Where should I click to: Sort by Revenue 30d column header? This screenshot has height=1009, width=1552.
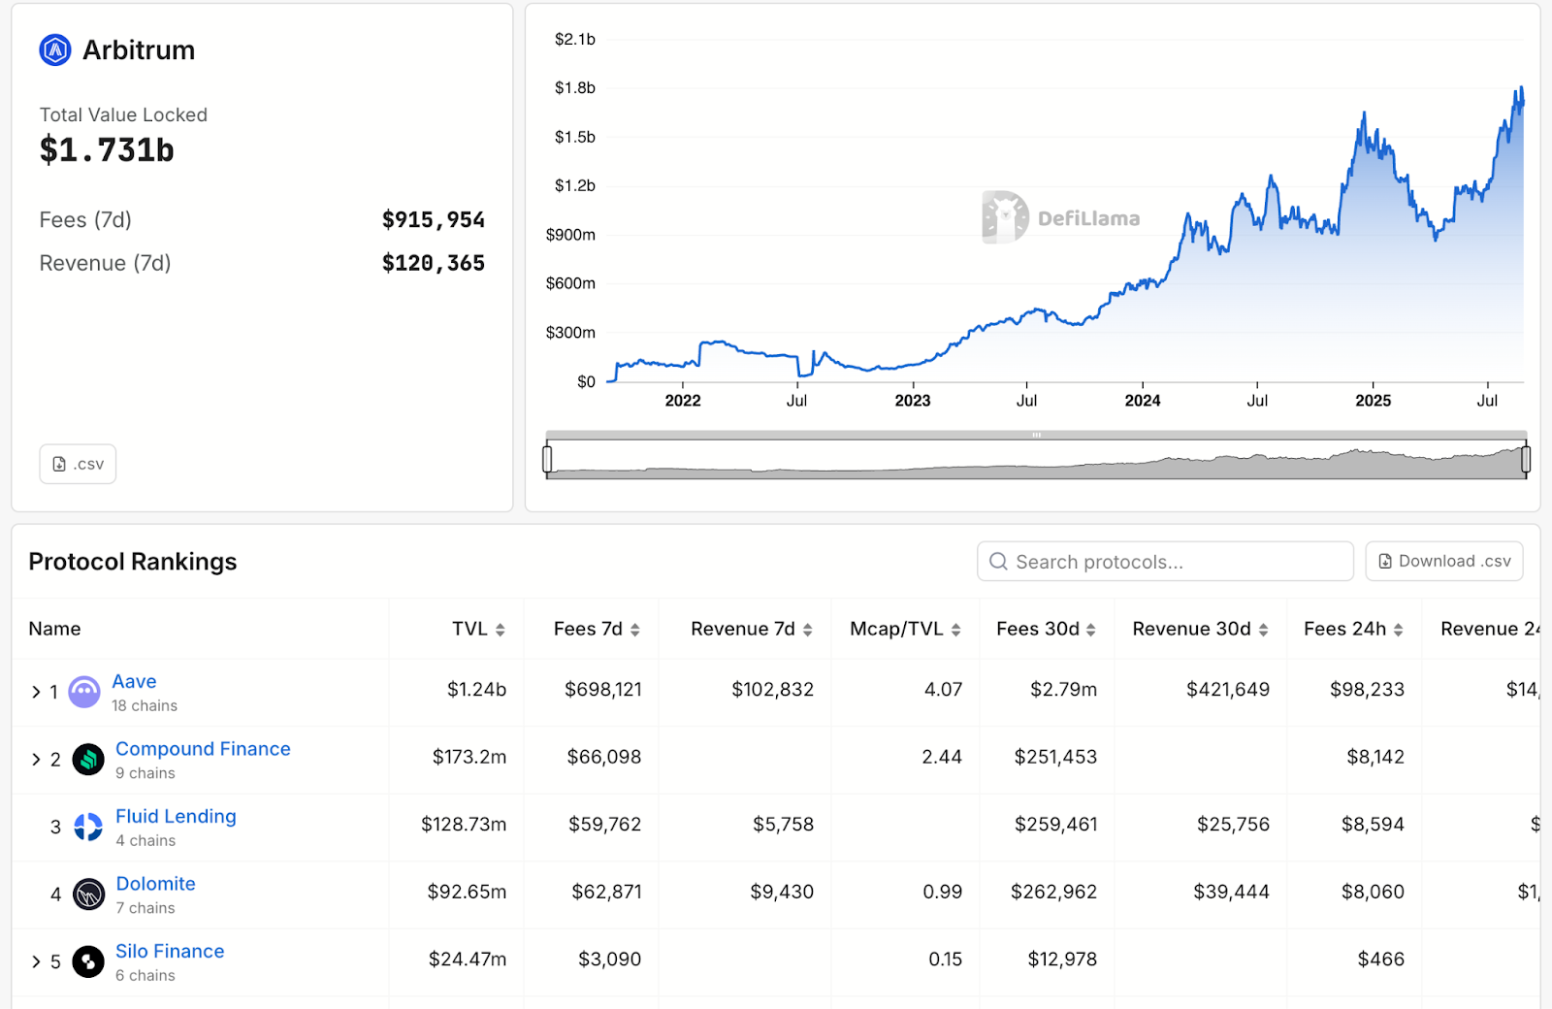(x=1200, y=629)
